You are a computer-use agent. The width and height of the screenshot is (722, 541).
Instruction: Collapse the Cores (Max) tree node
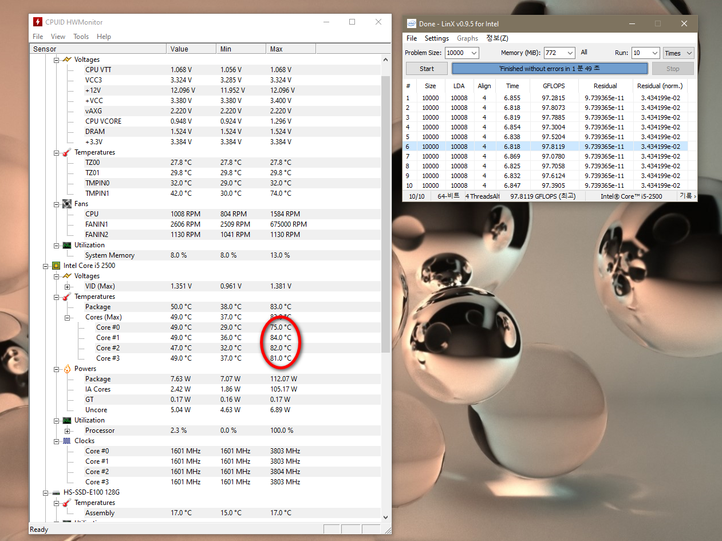point(67,317)
